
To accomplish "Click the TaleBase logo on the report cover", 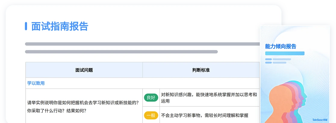I will tap(320, 120).
